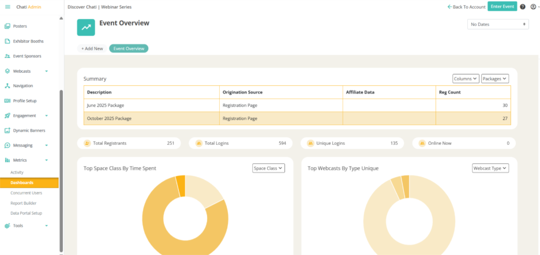Select the Event Overview tab

[x=129, y=48]
